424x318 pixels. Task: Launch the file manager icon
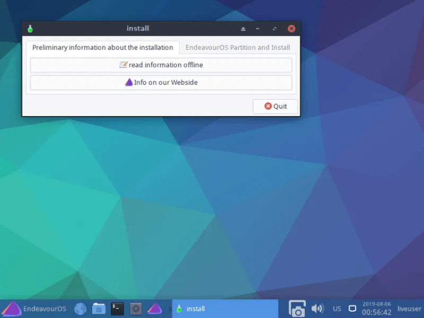coord(99,308)
